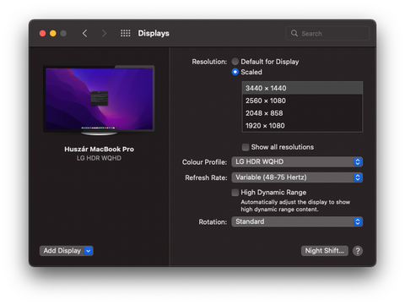Minimize the Displays window
The image size is (405, 305).
tap(53, 33)
